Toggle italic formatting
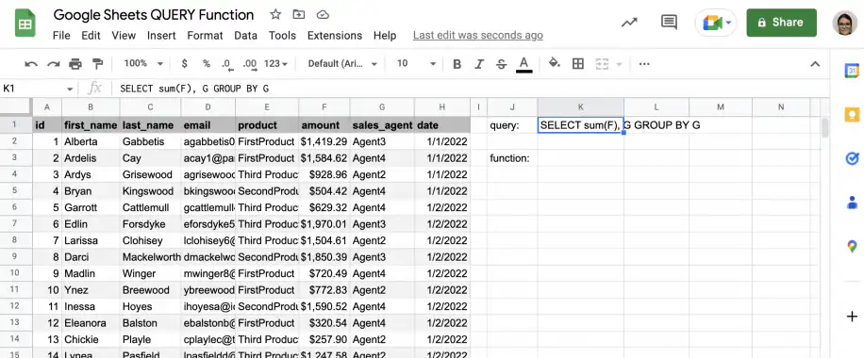Viewport: 864px width, 358px height. [x=479, y=64]
